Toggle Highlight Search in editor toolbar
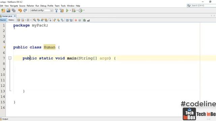Viewport: 216px width, 121px height. pyautogui.click(x=46, y=20)
